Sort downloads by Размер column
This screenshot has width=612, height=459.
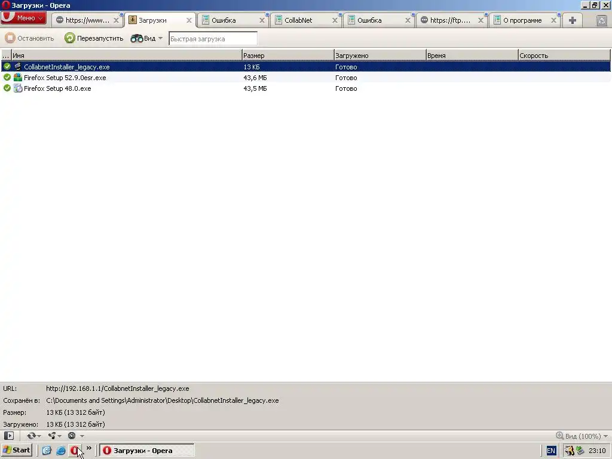tap(287, 56)
